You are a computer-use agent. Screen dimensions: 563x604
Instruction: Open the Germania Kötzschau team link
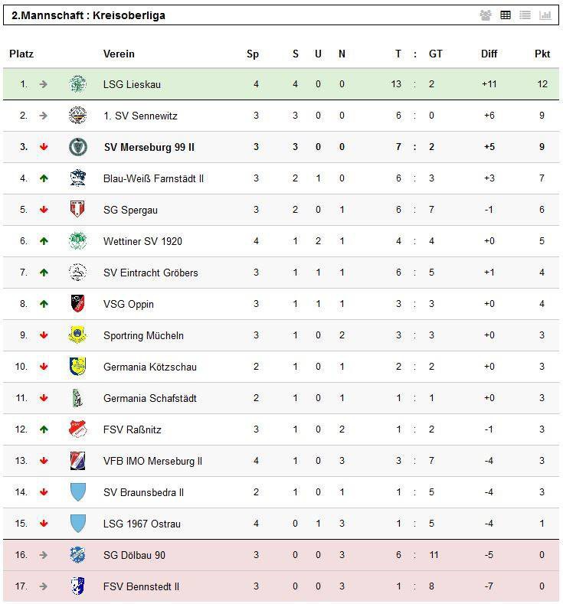pyautogui.click(x=150, y=367)
